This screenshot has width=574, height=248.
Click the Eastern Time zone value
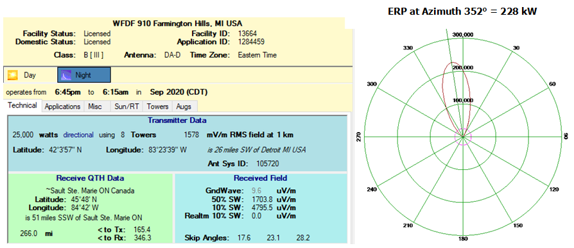257,56
